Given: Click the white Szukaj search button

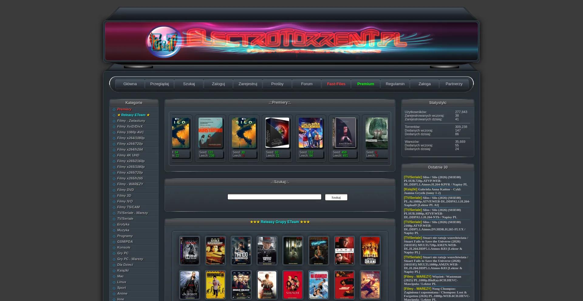Looking at the screenshot, I should click(x=336, y=197).
